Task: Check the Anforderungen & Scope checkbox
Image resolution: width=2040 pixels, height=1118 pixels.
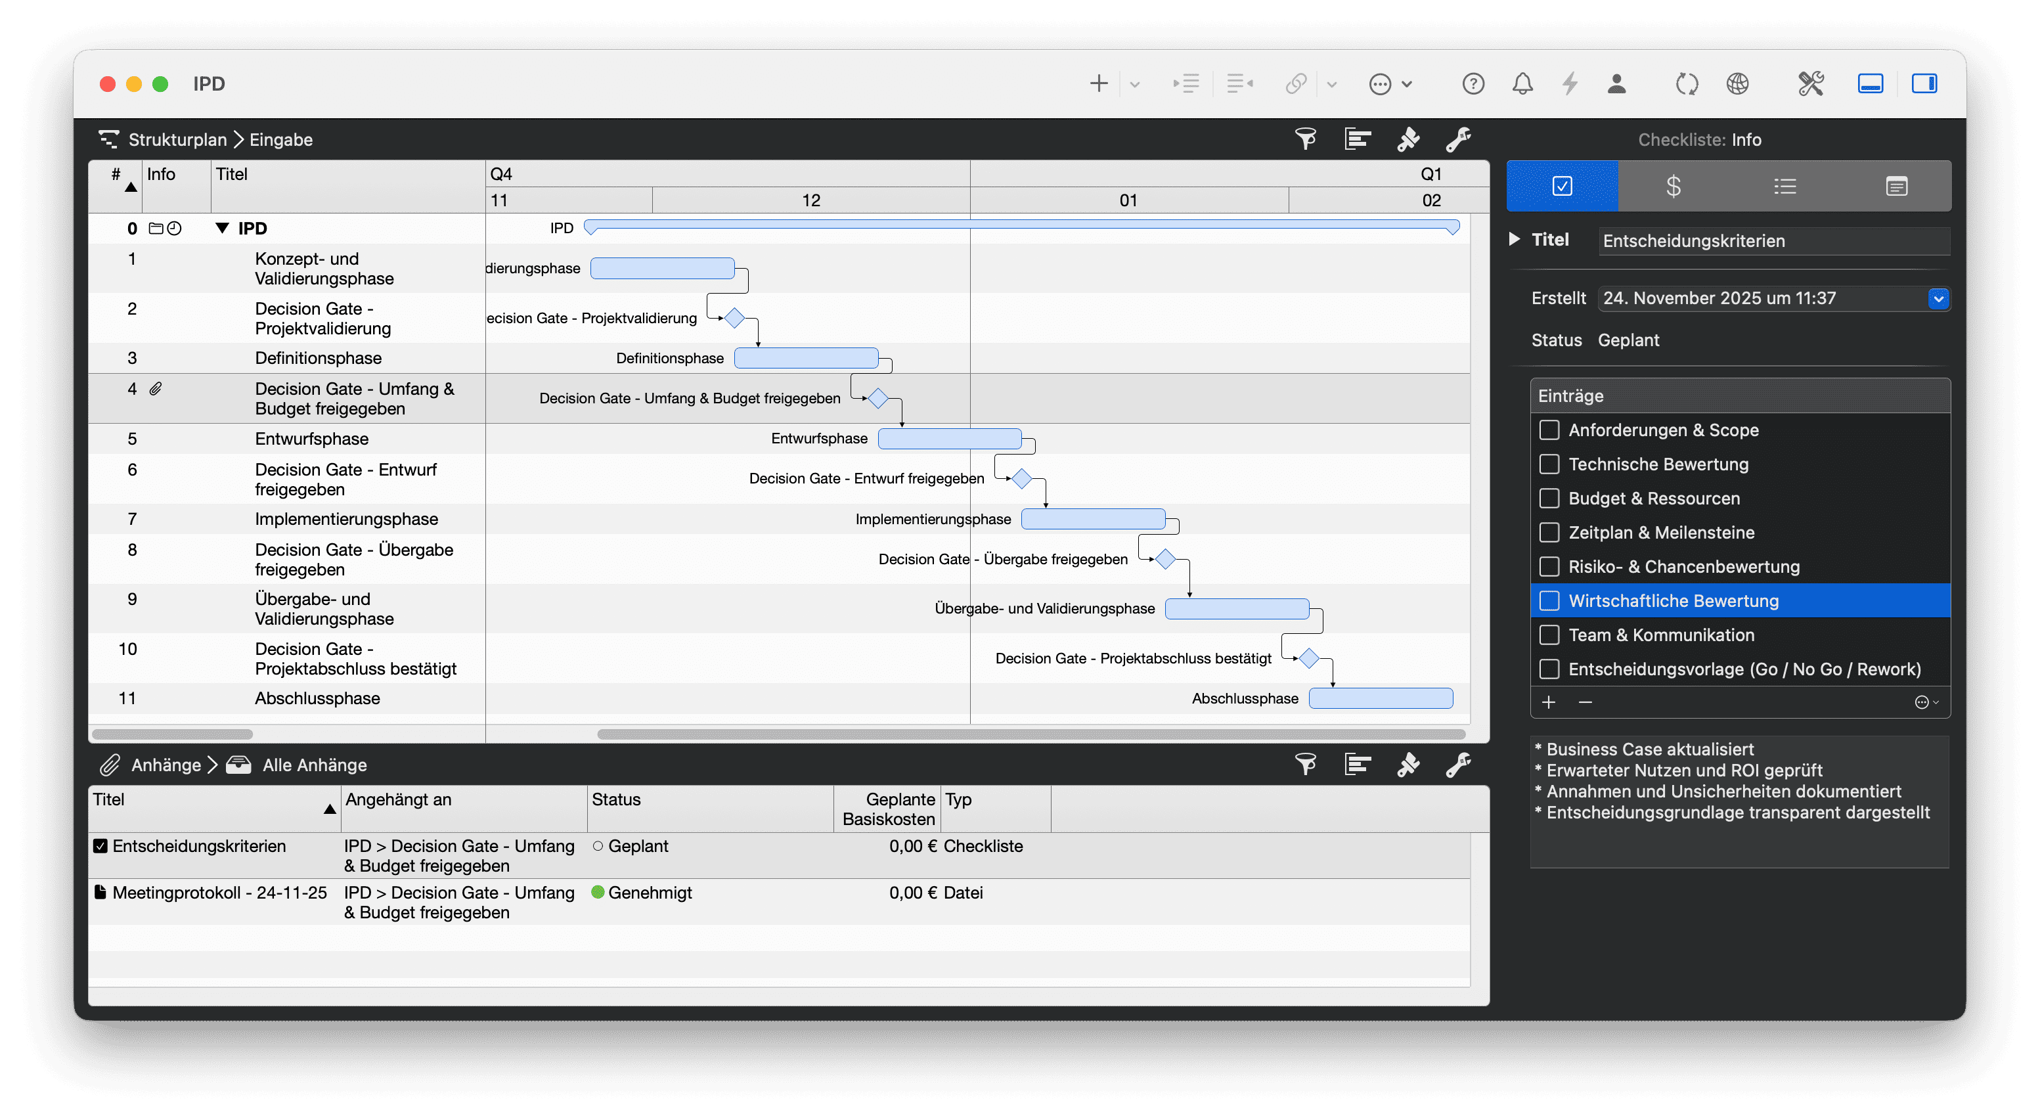Action: [x=1549, y=430]
